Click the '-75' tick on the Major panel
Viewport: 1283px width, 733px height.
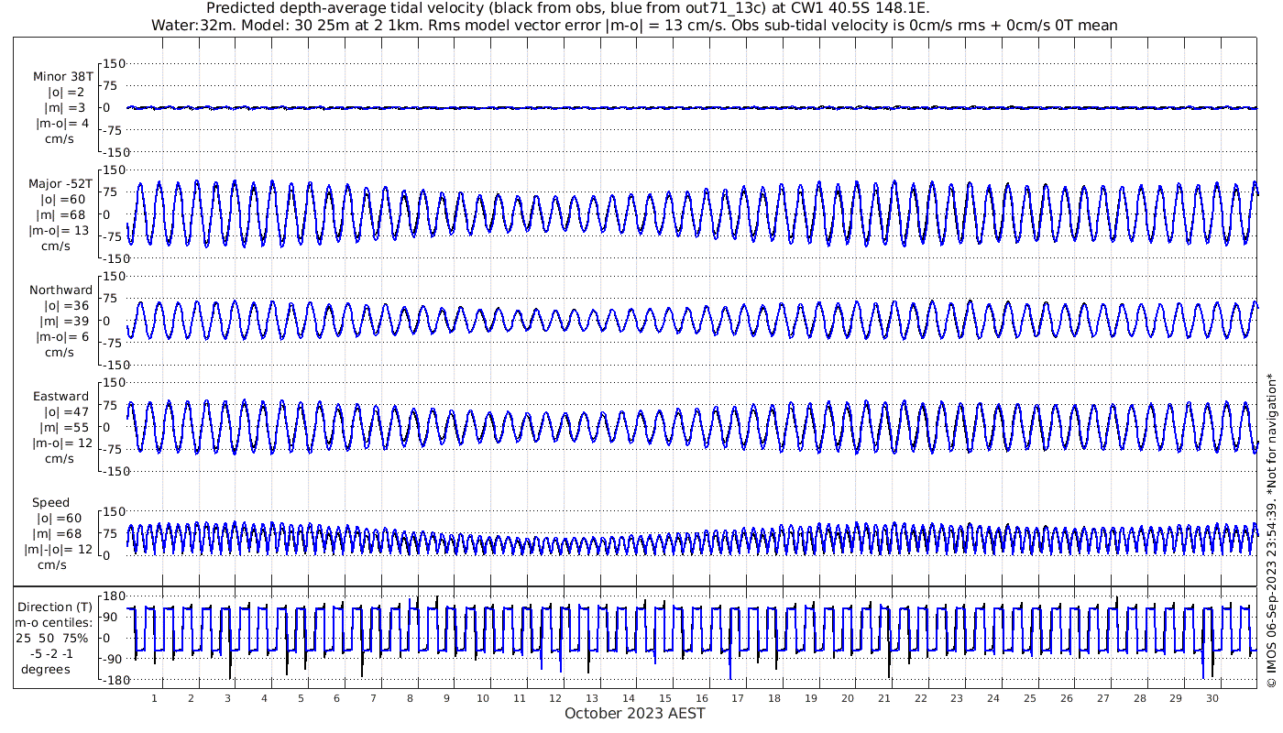tap(114, 236)
